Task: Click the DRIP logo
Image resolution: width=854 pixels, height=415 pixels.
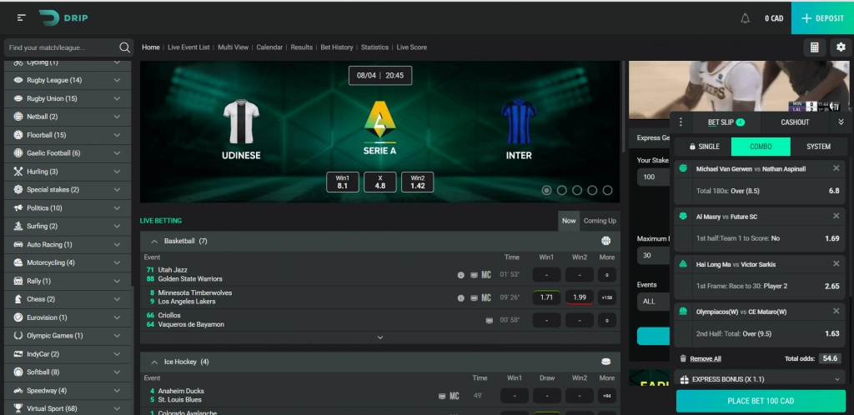Action: [x=63, y=18]
